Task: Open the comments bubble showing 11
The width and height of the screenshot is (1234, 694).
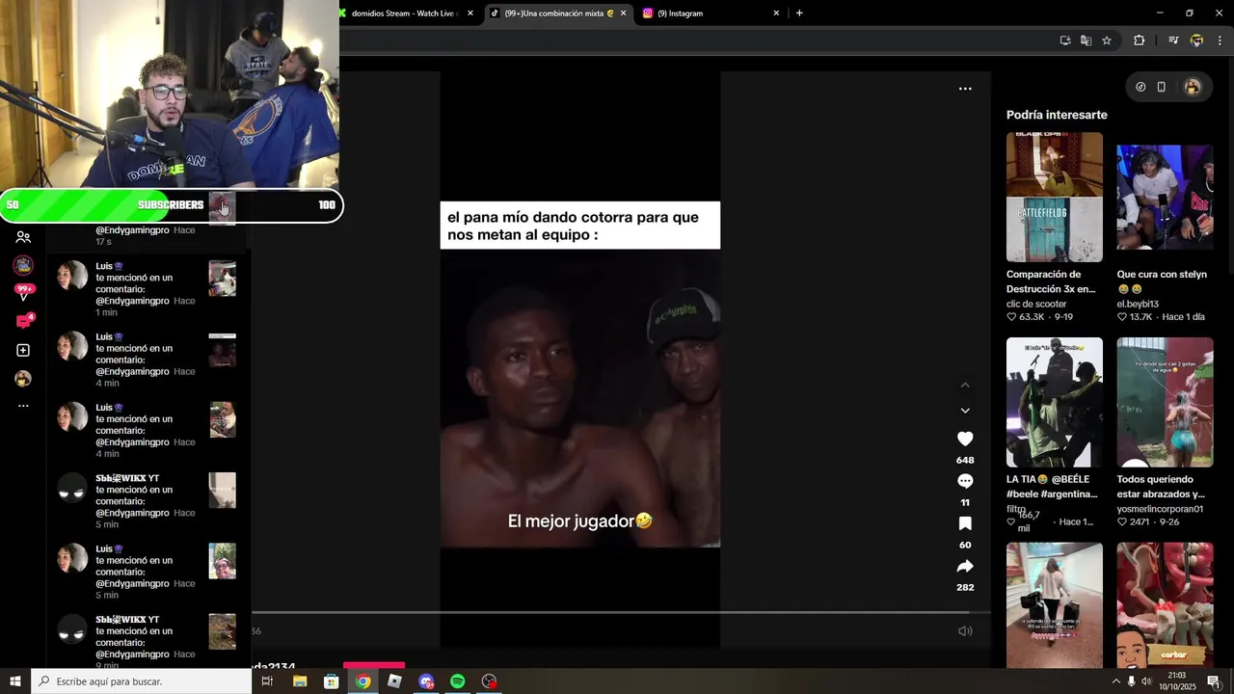Action: click(x=965, y=481)
